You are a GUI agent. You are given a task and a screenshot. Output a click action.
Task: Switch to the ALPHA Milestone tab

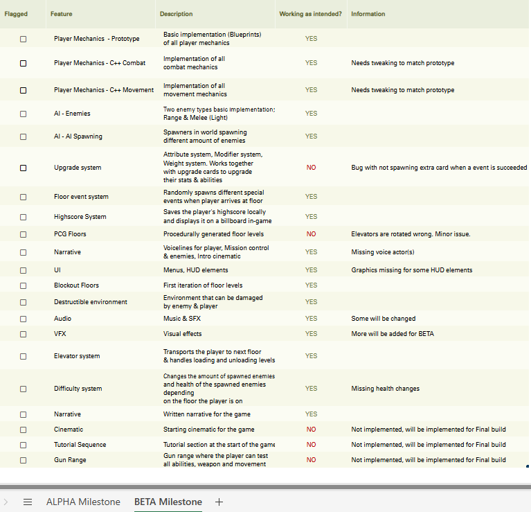pos(83,502)
